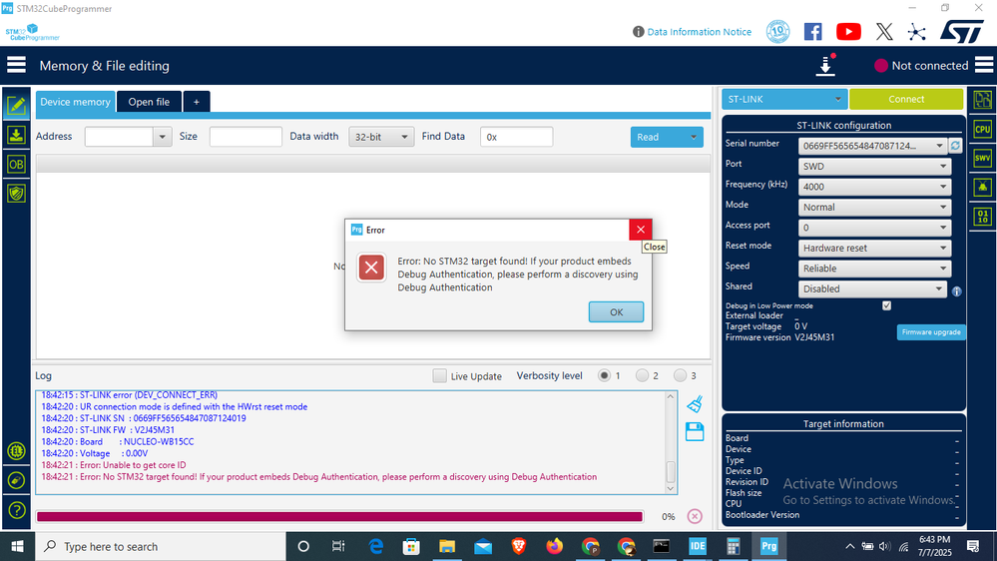Viewport: 997px width, 561px height.
Task: Open ST YouTube channel icon
Action: 848,32
